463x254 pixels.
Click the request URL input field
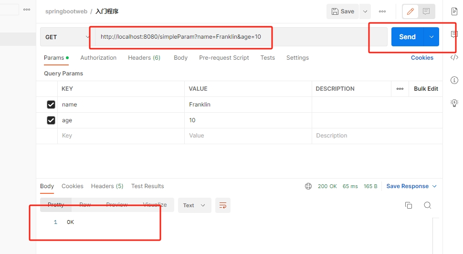[241, 37]
